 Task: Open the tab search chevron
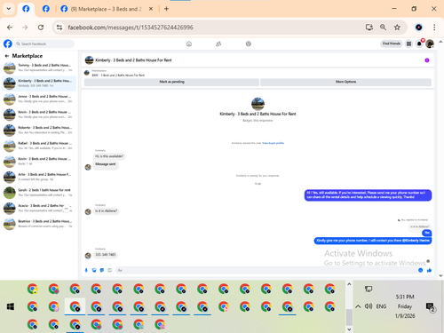pos(9,9)
